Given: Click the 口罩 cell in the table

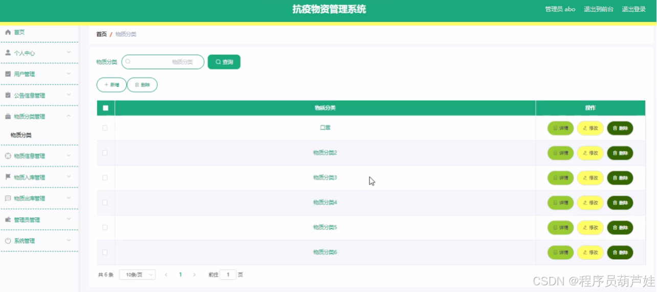Looking at the screenshot, I should (x=325, y=128).
